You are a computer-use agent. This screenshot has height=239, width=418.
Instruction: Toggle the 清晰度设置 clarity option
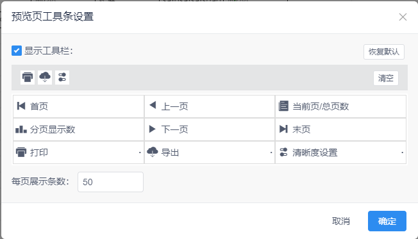[340, 152]
